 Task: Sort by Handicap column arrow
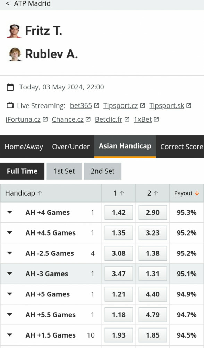[x=40, y=193]
